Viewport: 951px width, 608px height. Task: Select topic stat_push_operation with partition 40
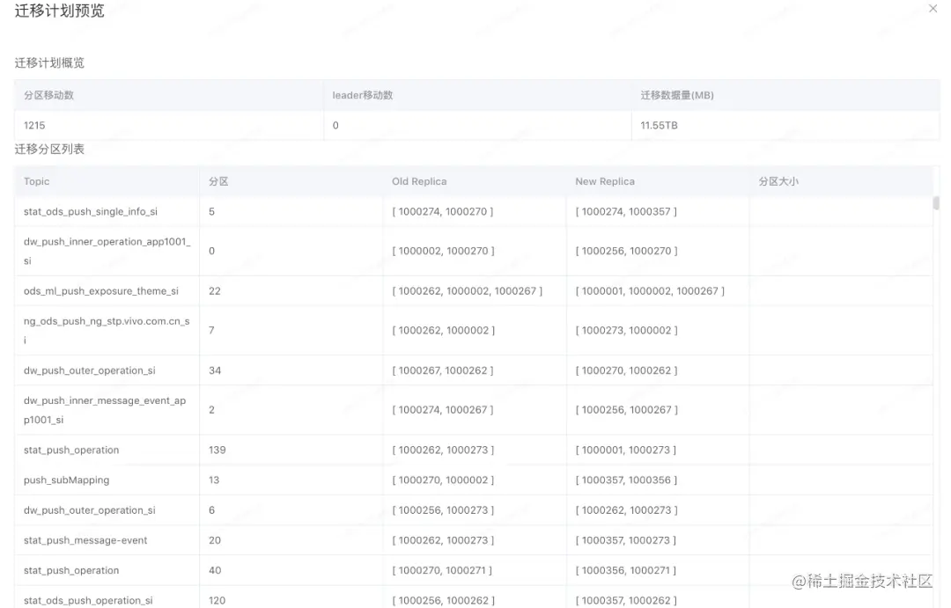point(71,570)
